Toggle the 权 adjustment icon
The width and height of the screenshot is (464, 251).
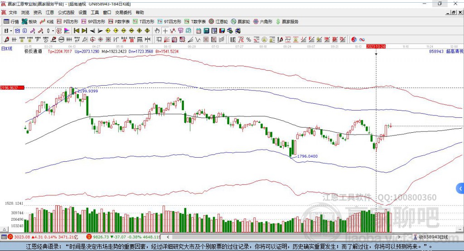[59, 31]
